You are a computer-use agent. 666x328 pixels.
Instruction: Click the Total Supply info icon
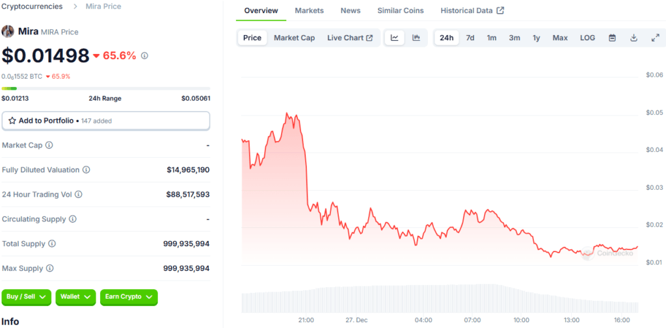pyautogui.click(x=52, y=244)
